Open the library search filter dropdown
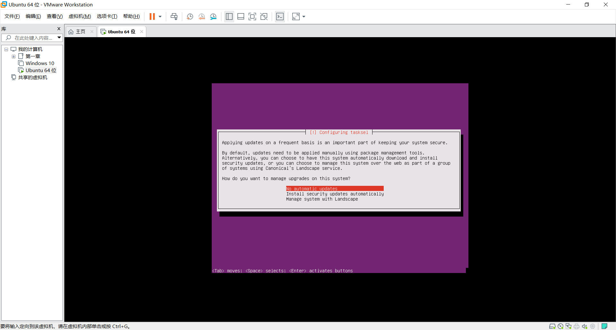This screenshot has width=616, height=330. click(59, 38)
